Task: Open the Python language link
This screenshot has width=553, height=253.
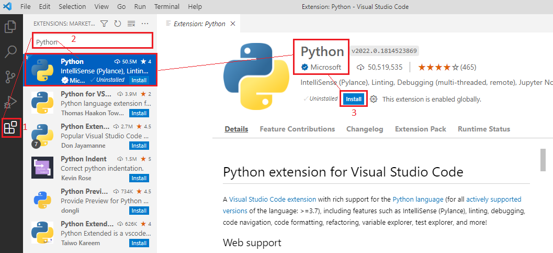Action: pyautogui.click(x=418, y=200)
